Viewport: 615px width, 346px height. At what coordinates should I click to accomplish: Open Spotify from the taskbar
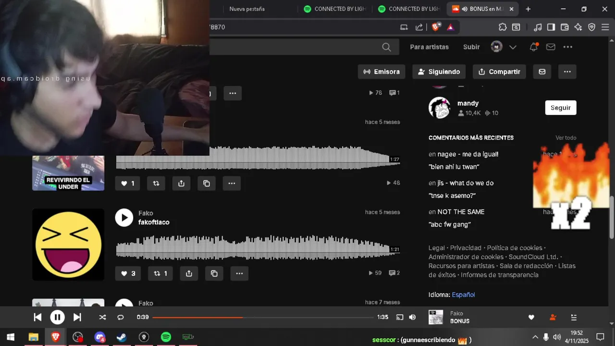(166, 337)
